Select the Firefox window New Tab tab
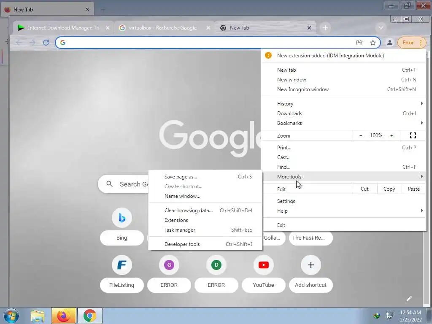The width and height of the screenshot is (432, 324). point(47,9)
